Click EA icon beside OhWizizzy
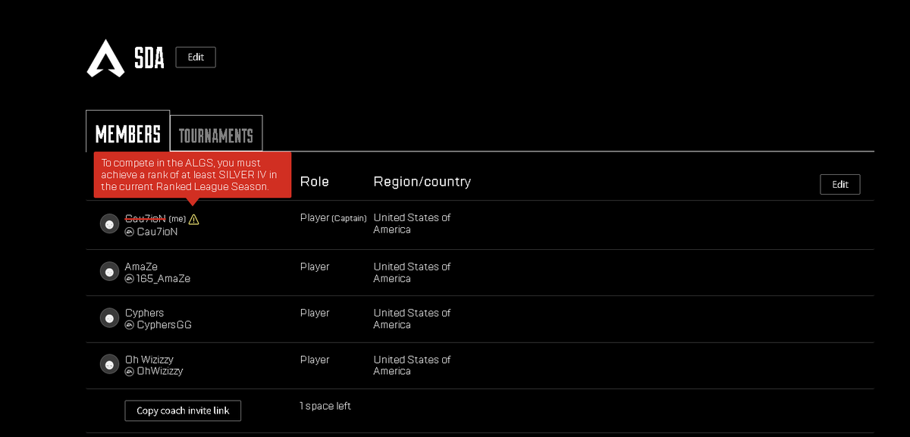The image size is (910, 437). pos(130,371)
